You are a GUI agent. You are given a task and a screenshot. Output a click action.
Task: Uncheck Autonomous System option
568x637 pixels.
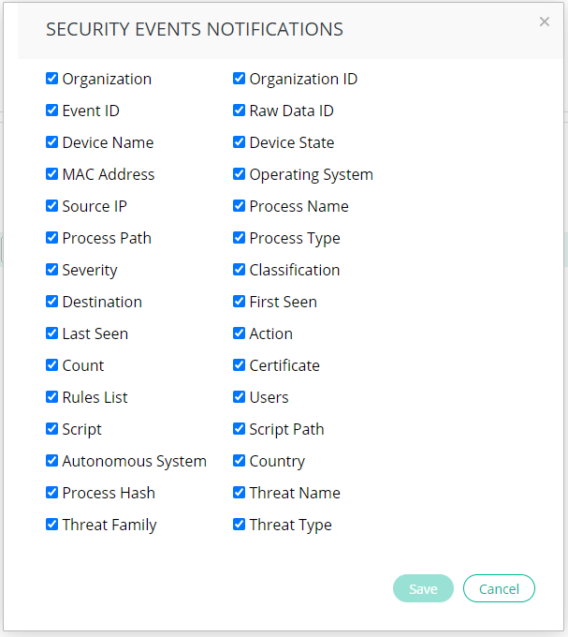[x=52, y=461]
